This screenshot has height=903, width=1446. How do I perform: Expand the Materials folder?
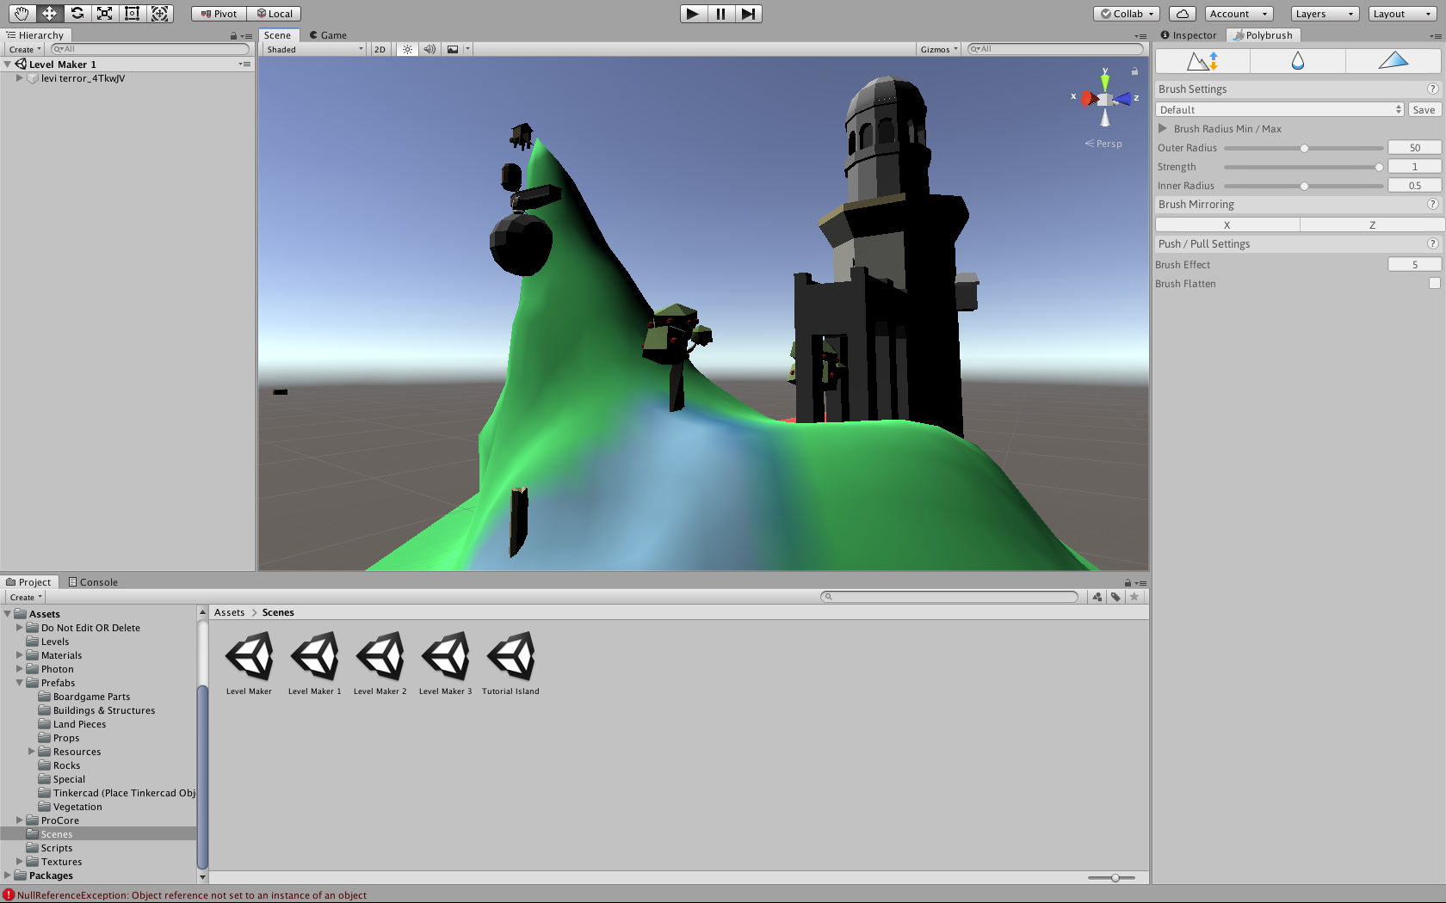(x=19, y=655)
